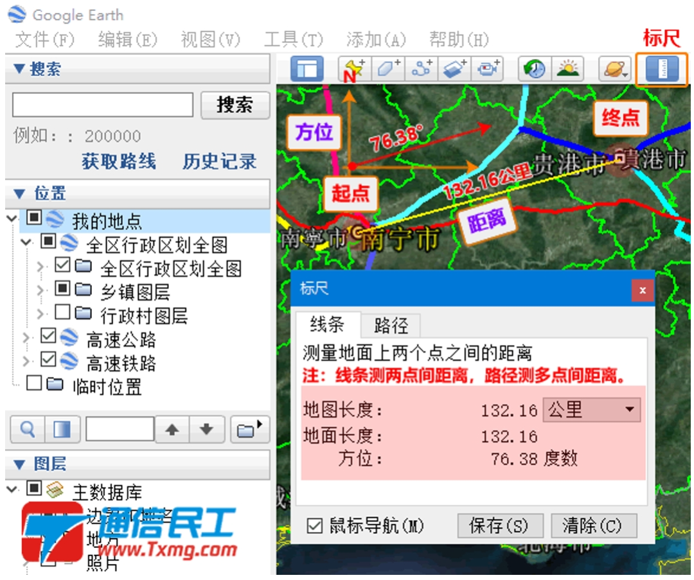Add a polygon with the toolbar icon
Viewport: 694px width, 580px height.
[x=388, y=69]
